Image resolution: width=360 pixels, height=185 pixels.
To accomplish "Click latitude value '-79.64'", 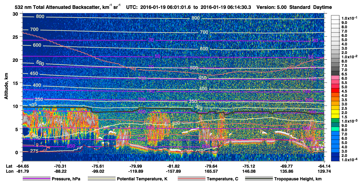I will pos(211,166).
